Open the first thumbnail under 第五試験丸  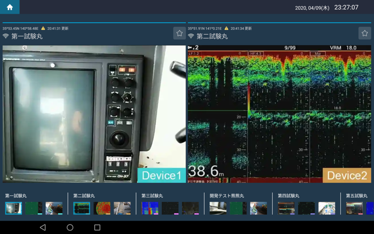354,208
